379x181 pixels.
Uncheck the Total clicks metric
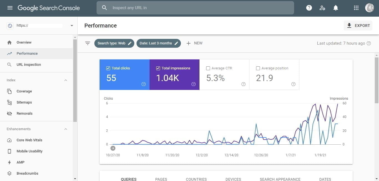point(108,68)
